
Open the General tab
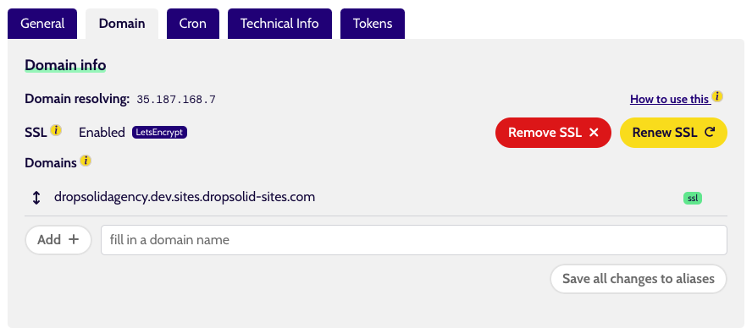42,24
